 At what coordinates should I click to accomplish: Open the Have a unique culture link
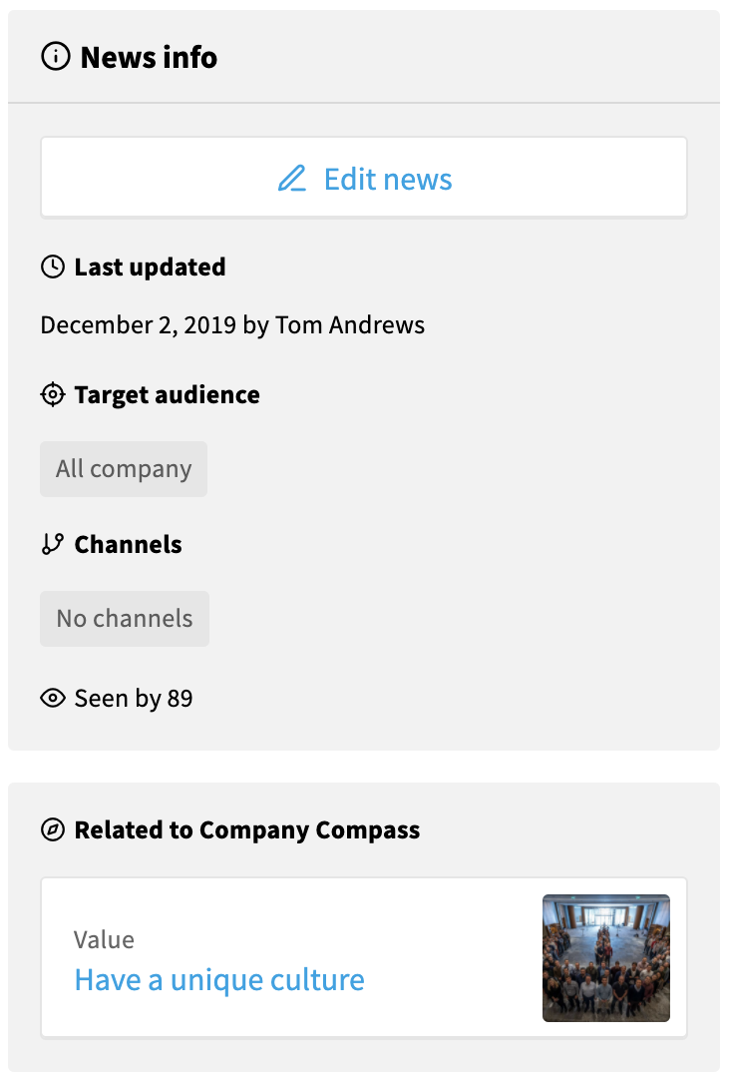(219, 979)
